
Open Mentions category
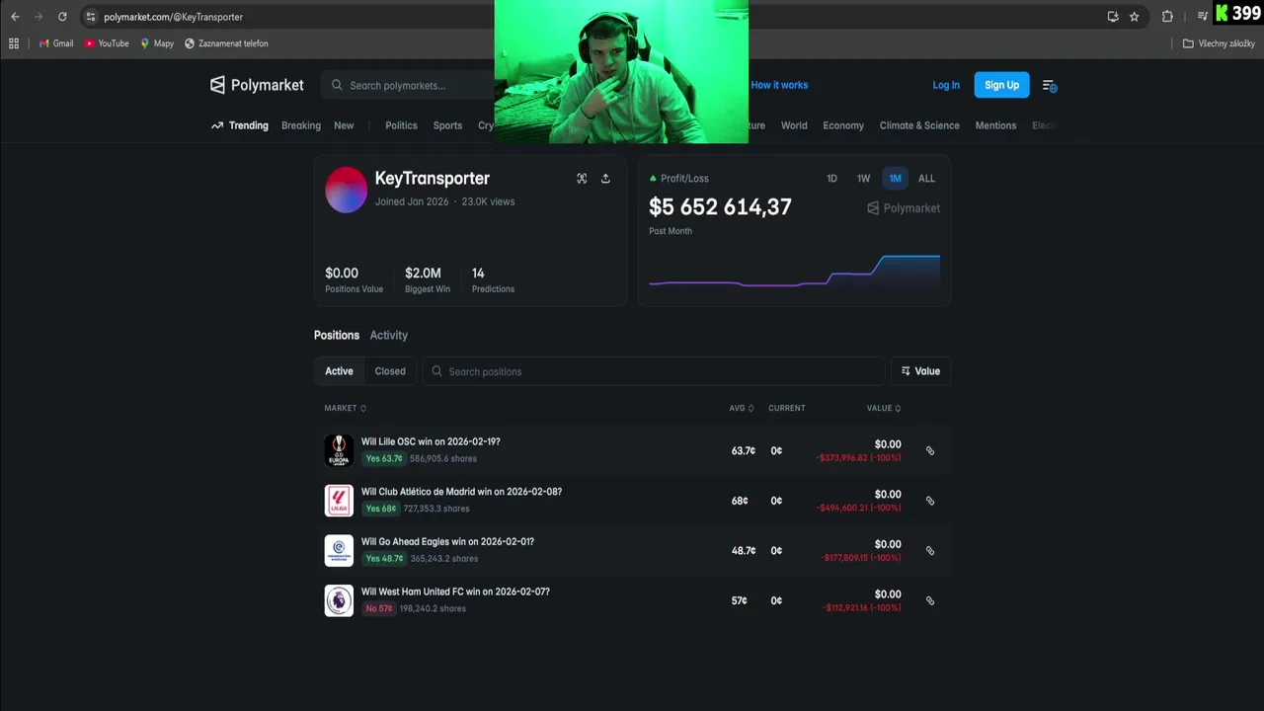pos(995,125)
